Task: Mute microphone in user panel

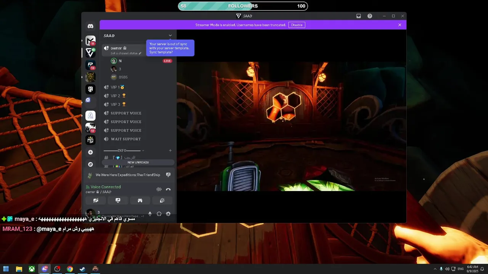Action: 150,214
